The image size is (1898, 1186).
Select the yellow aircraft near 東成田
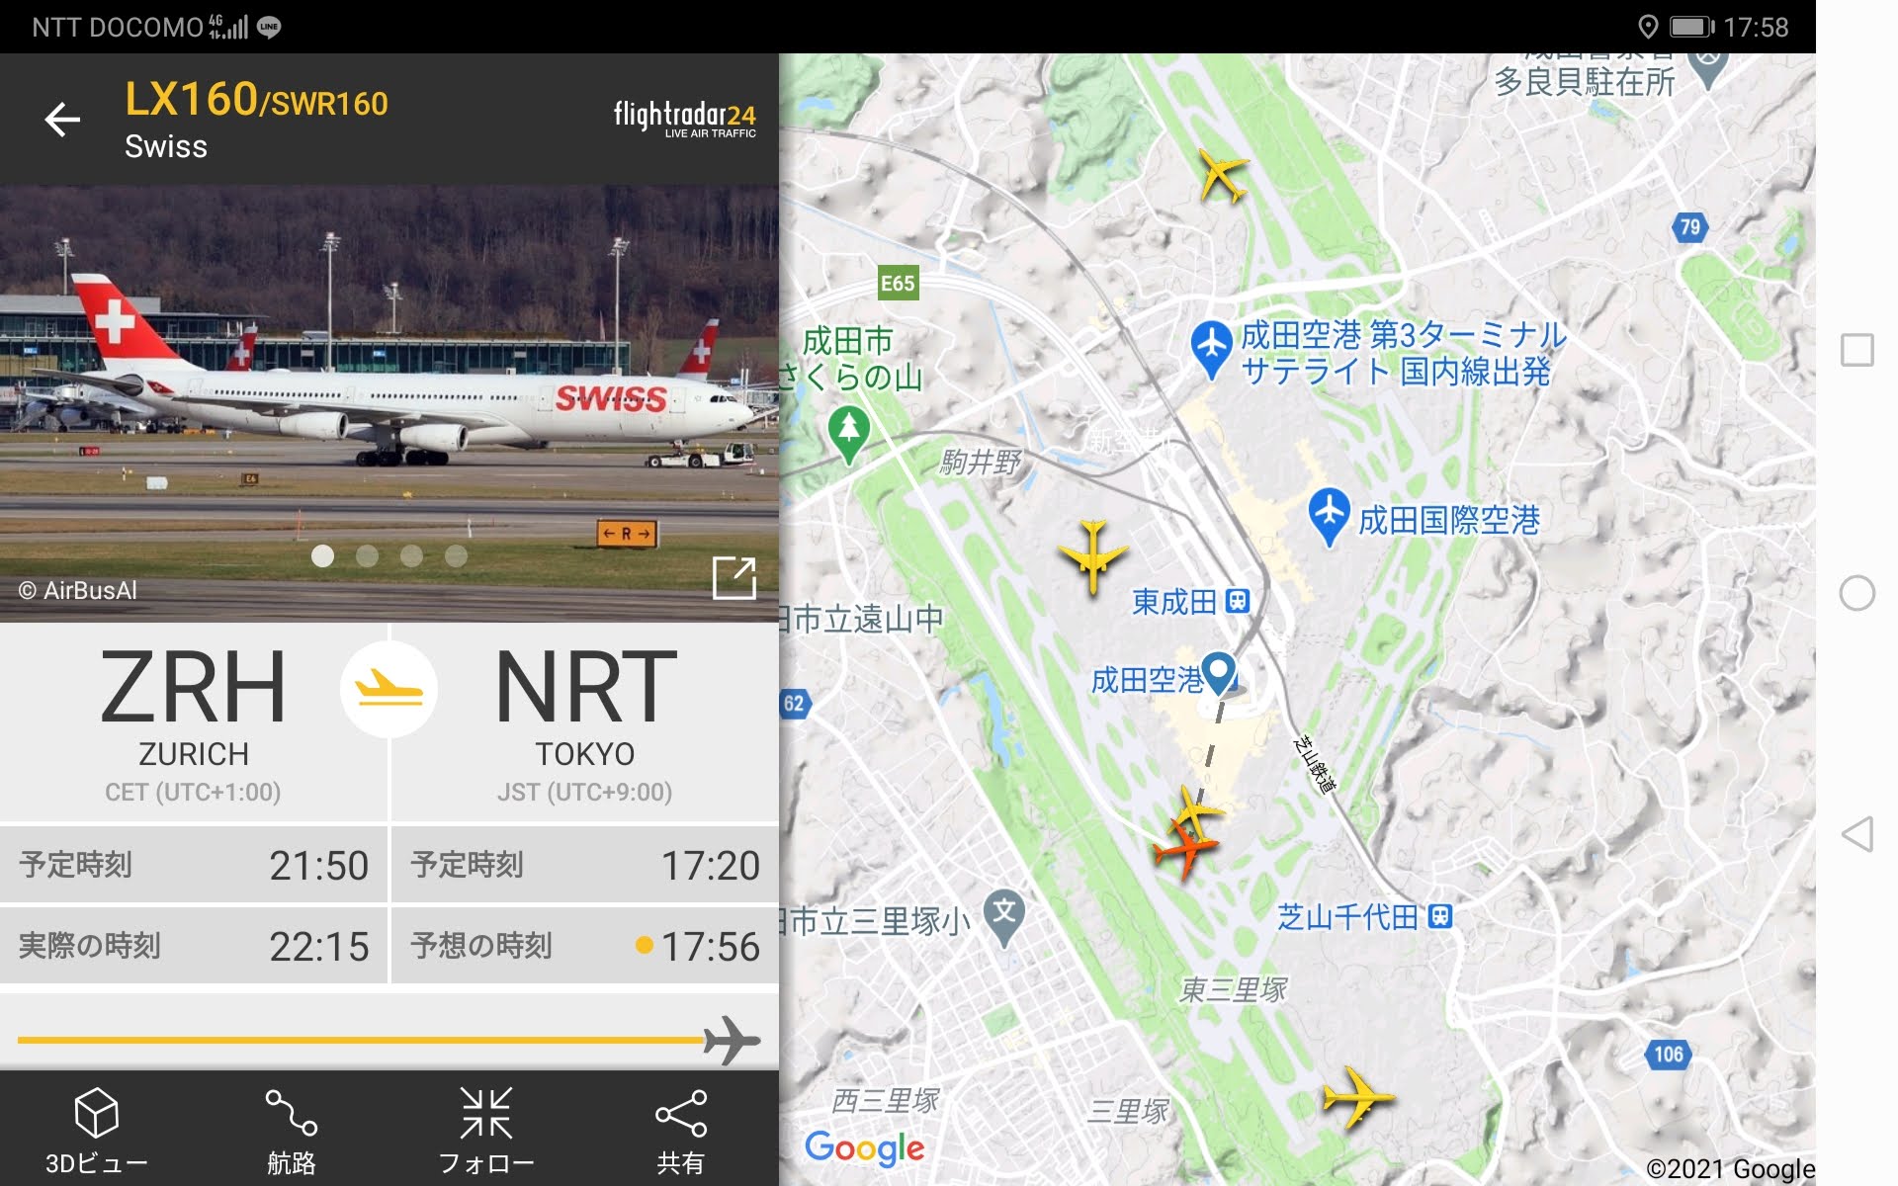[1092, 556]
